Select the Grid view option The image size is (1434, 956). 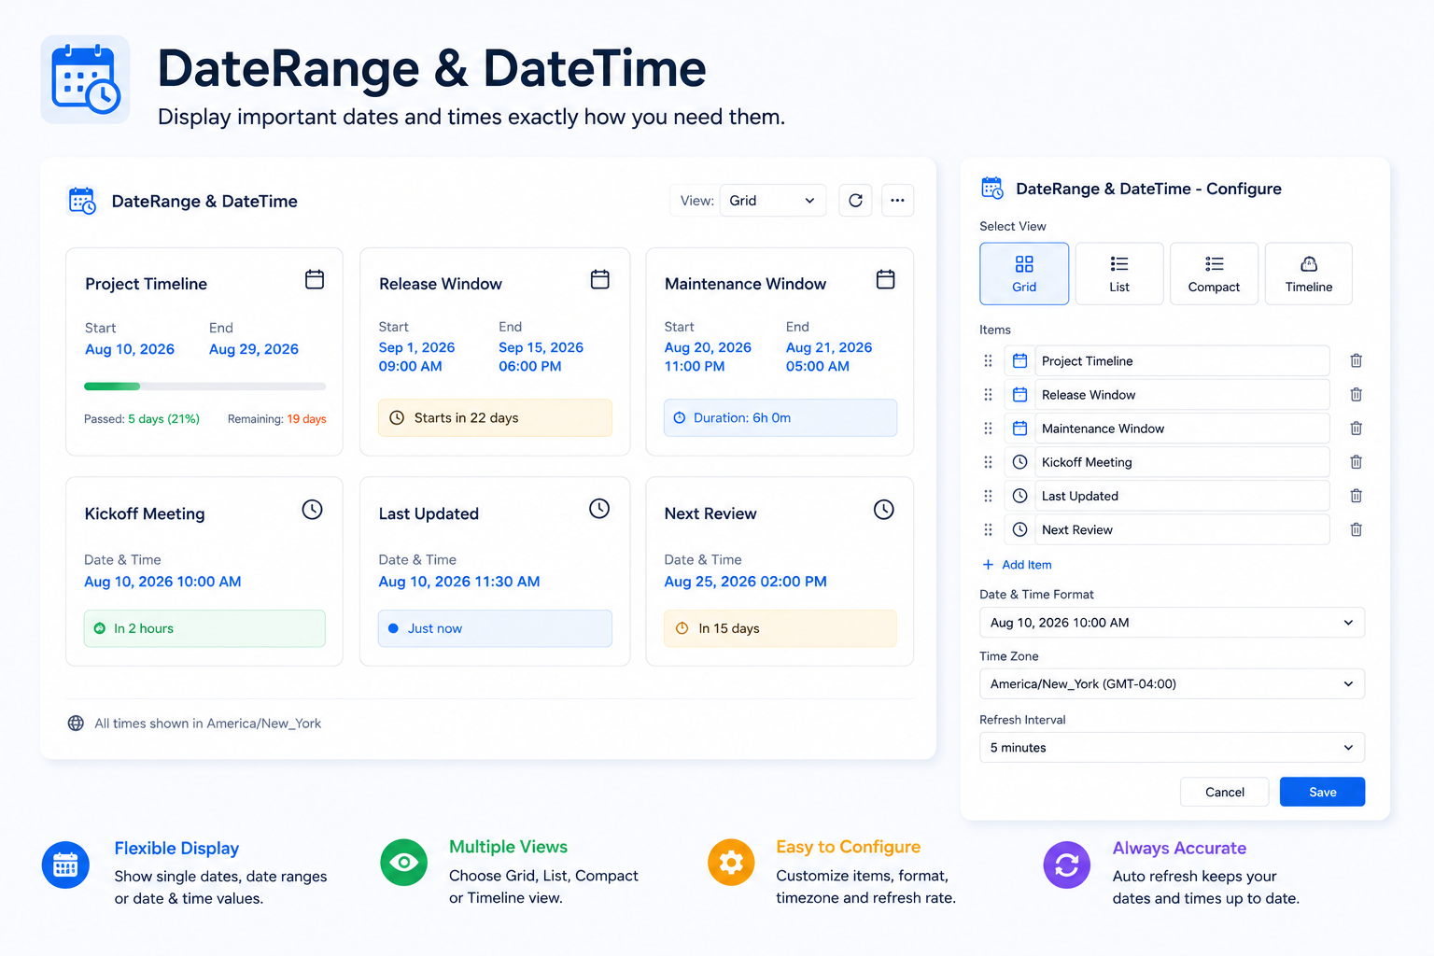(1024, 274)
